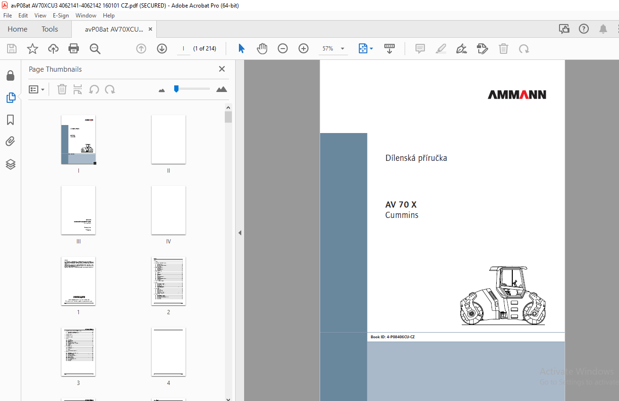This screenshot has width=619, height=401.
Task: Enlarge the thumbnails with the large mountain icon
Action: click(x=221, y=89)
